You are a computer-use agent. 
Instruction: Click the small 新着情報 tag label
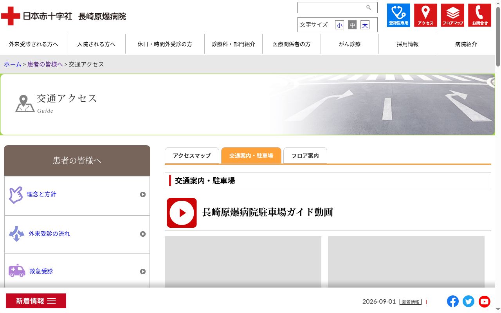coord(411,302)
